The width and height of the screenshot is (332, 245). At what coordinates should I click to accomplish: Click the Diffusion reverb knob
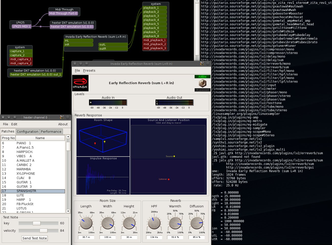pyautogui.click(x=196, y=223)
